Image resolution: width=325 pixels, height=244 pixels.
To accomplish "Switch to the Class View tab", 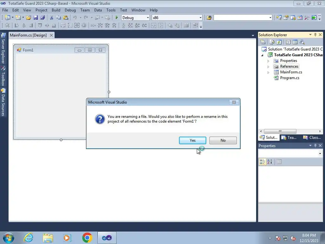I will (312, 138).
